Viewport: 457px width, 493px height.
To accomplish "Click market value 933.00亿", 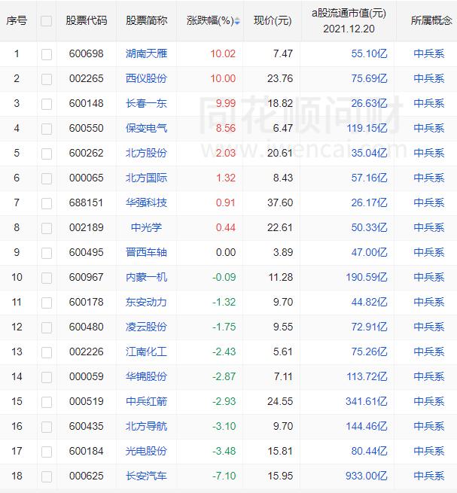I will tap(367, 476).
